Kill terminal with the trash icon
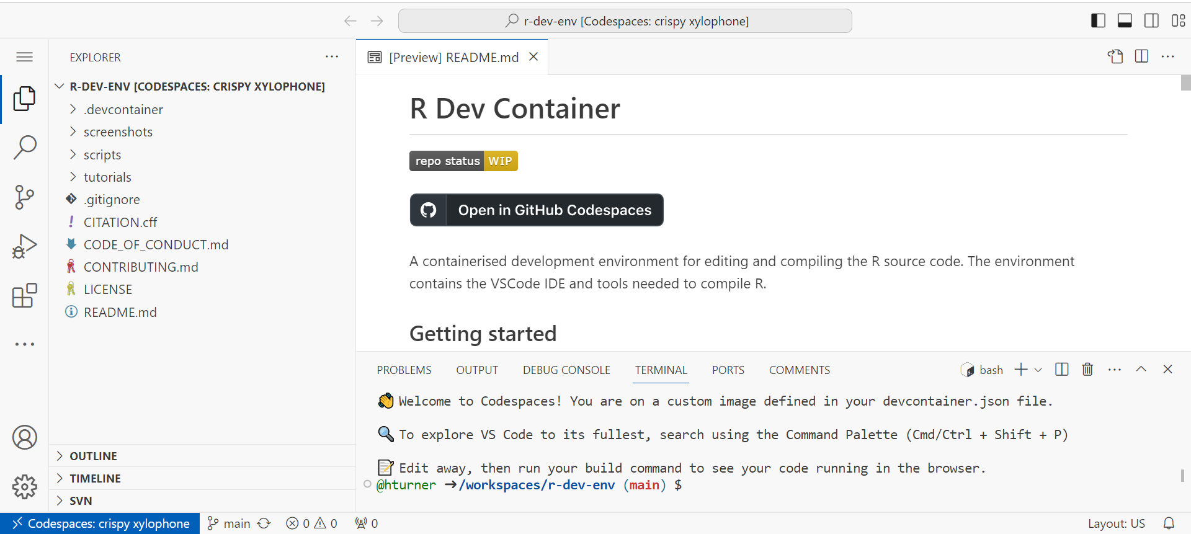Viewport: 1191px width, 534px height. click(1087, 370)
